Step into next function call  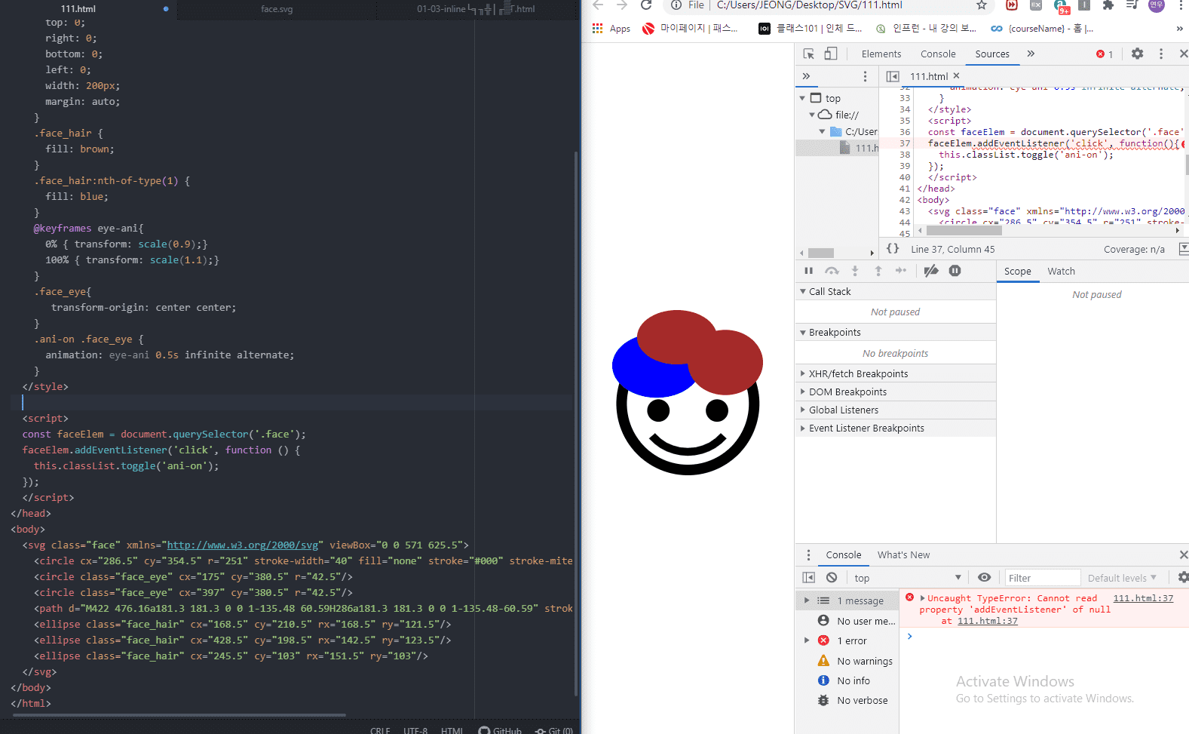tap(855, 271)
